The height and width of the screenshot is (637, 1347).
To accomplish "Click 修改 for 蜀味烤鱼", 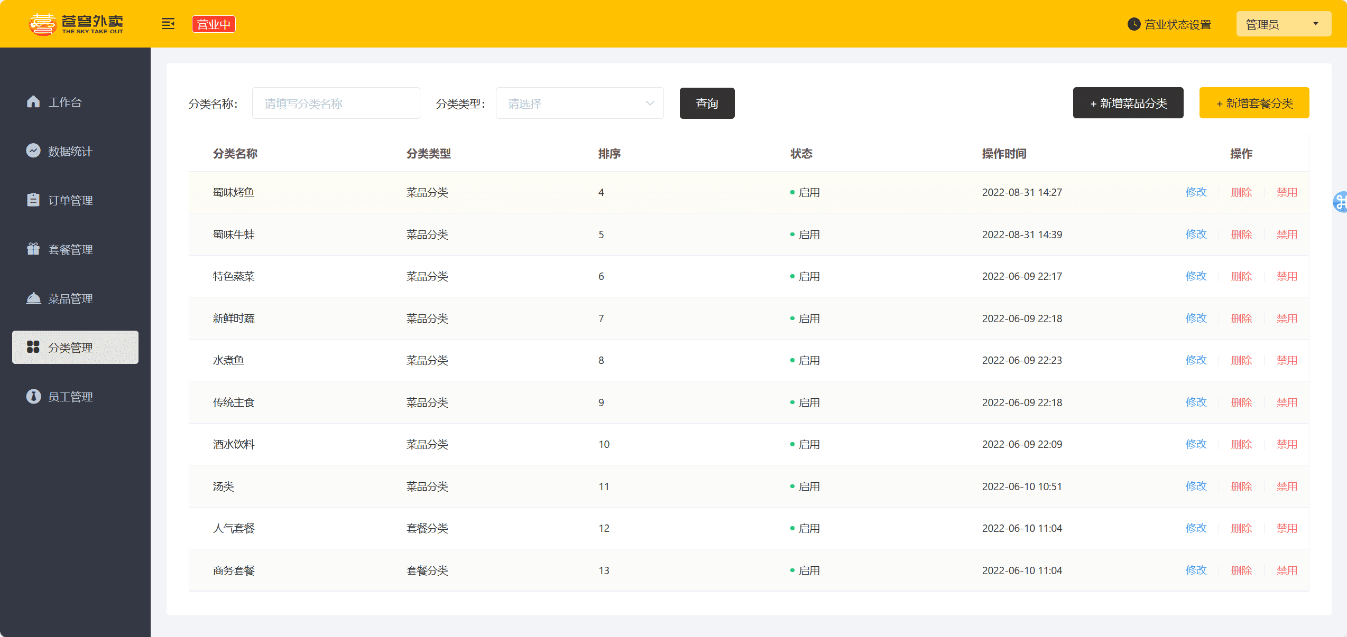I will point(1196,192).
